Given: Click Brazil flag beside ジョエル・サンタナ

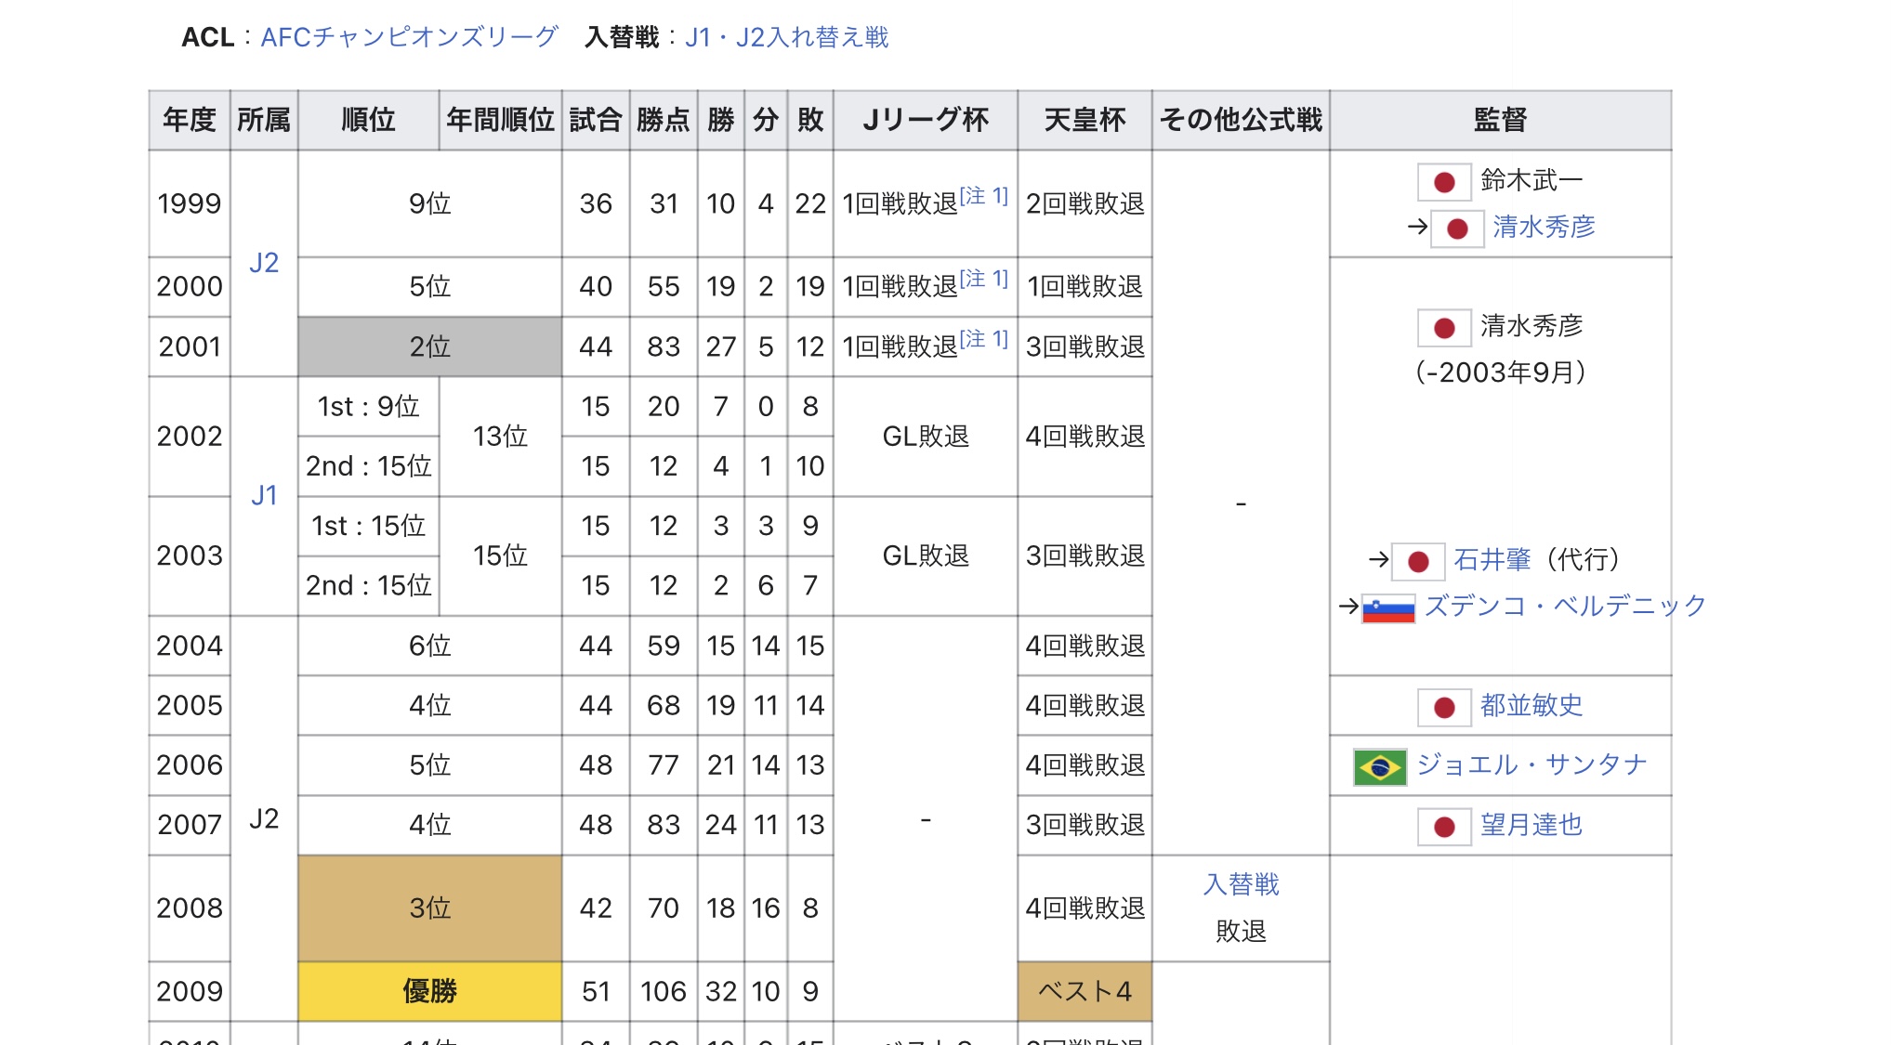Looking at the screenshot, I should (1379, 767).
